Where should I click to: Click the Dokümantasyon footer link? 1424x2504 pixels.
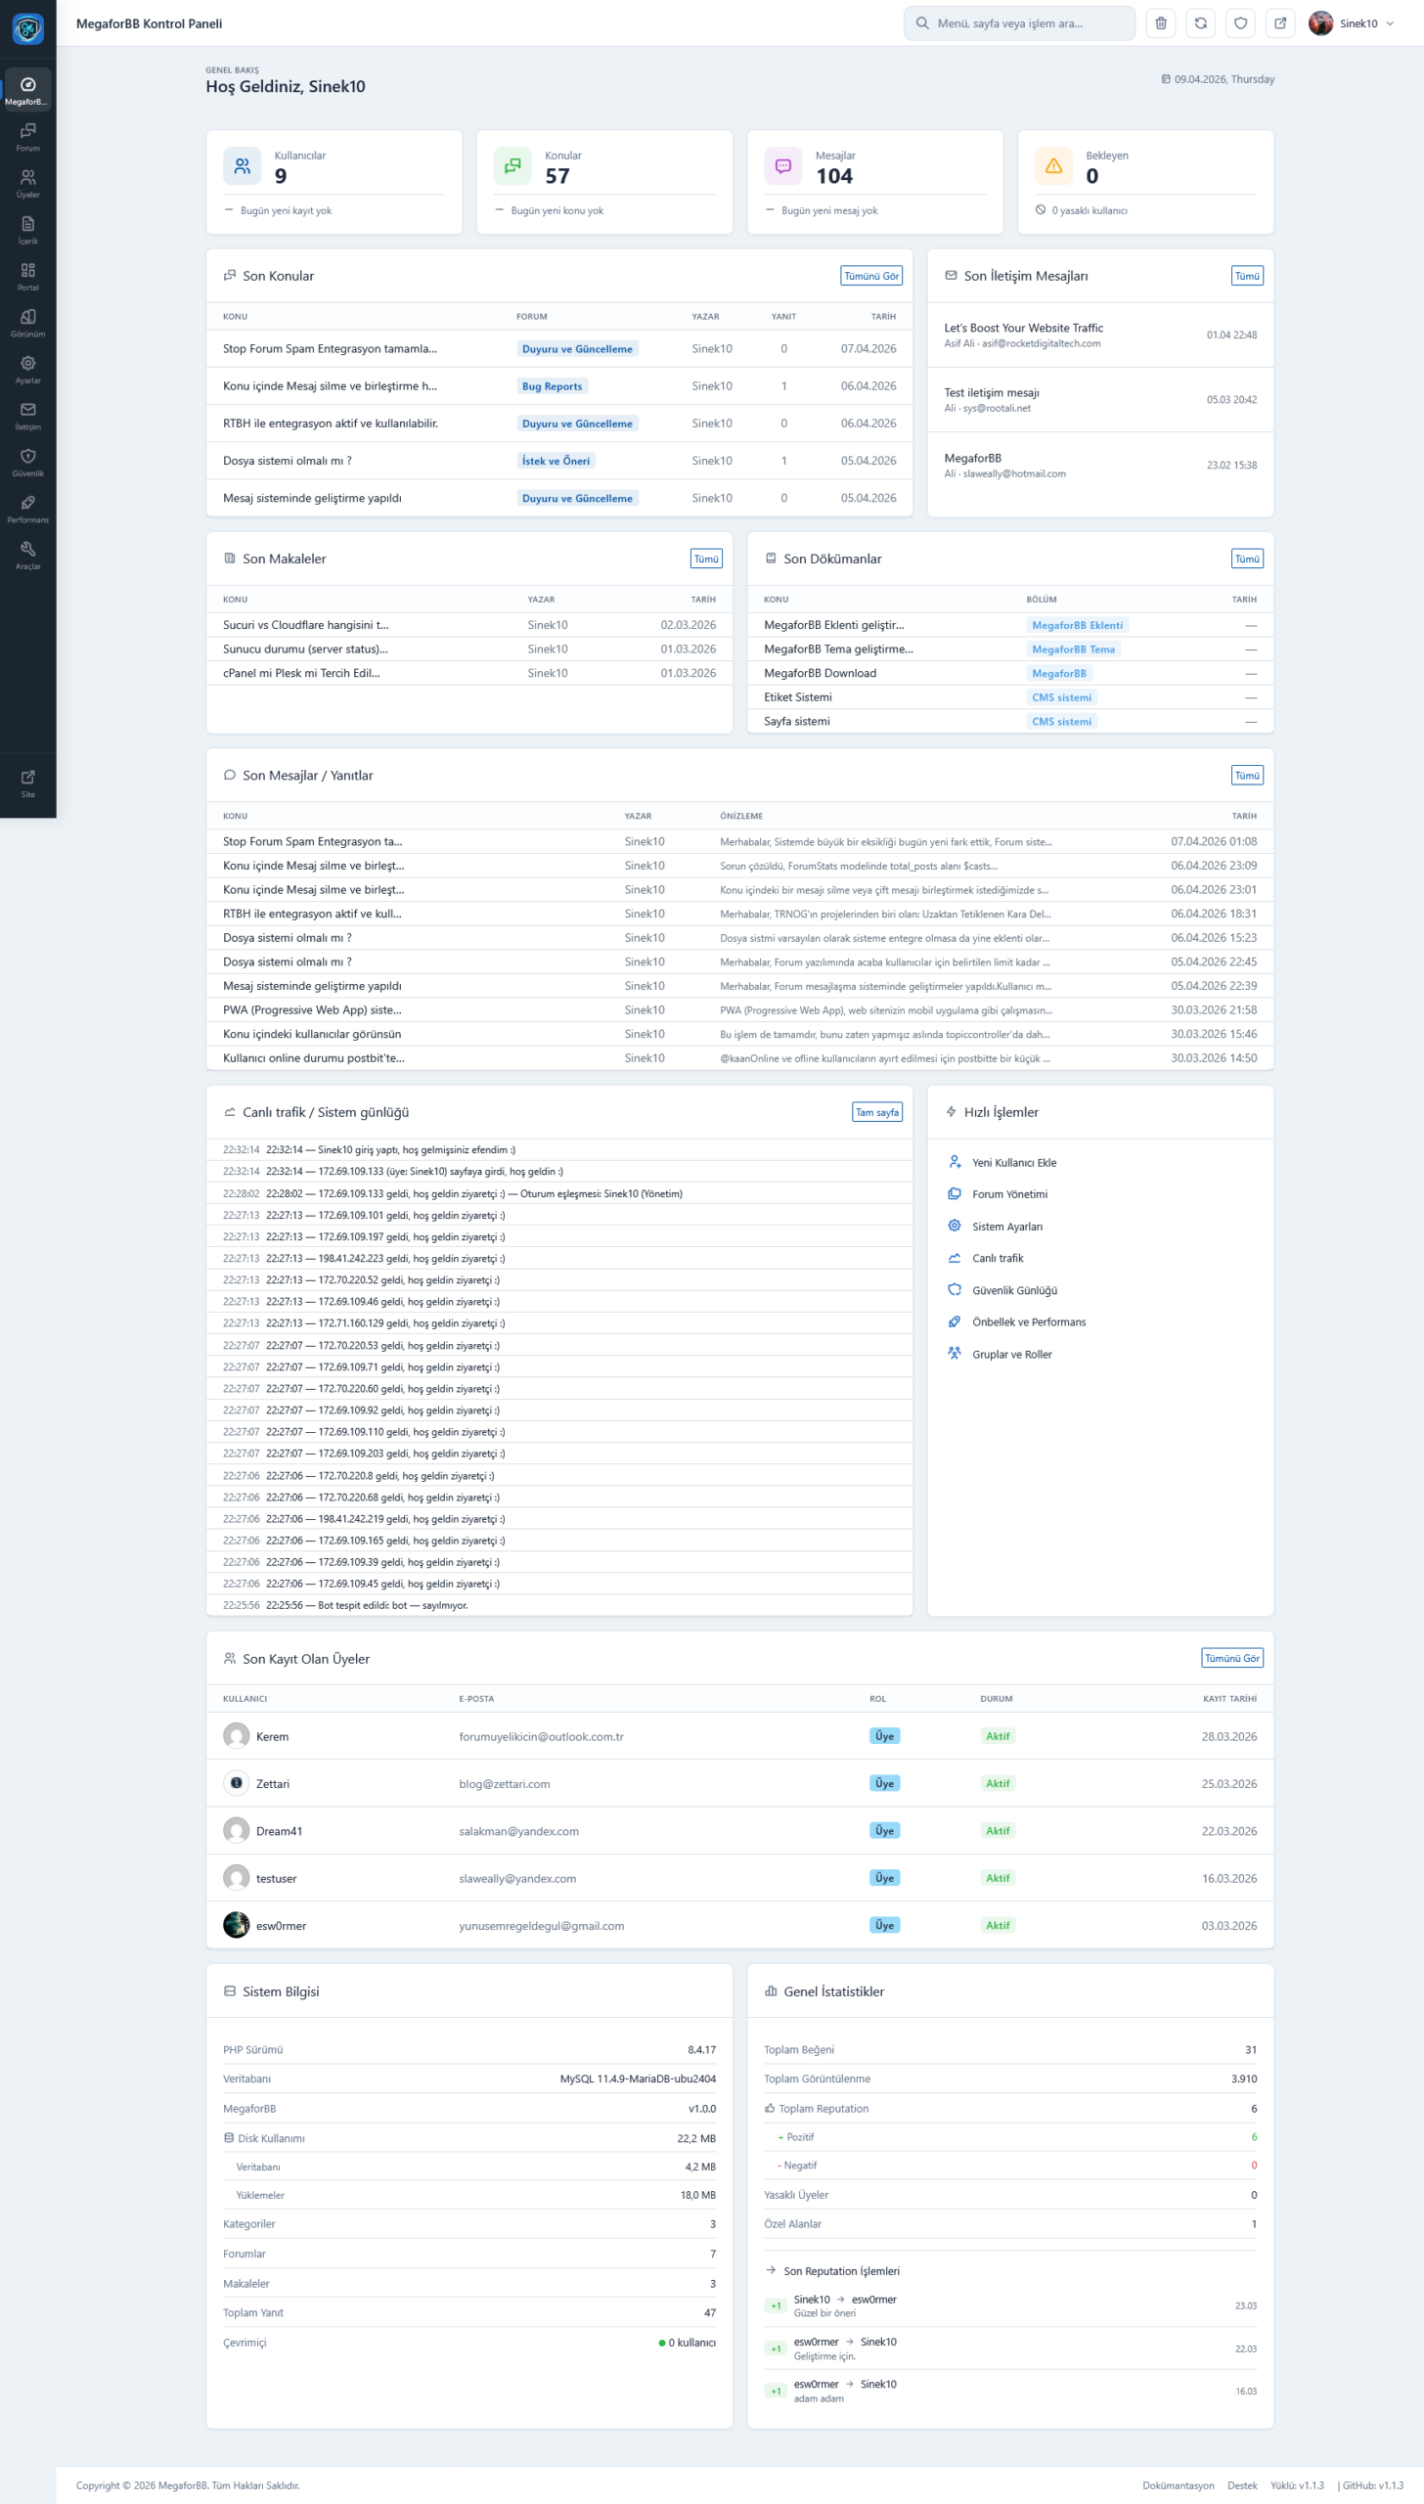tap(1178, 2485)
